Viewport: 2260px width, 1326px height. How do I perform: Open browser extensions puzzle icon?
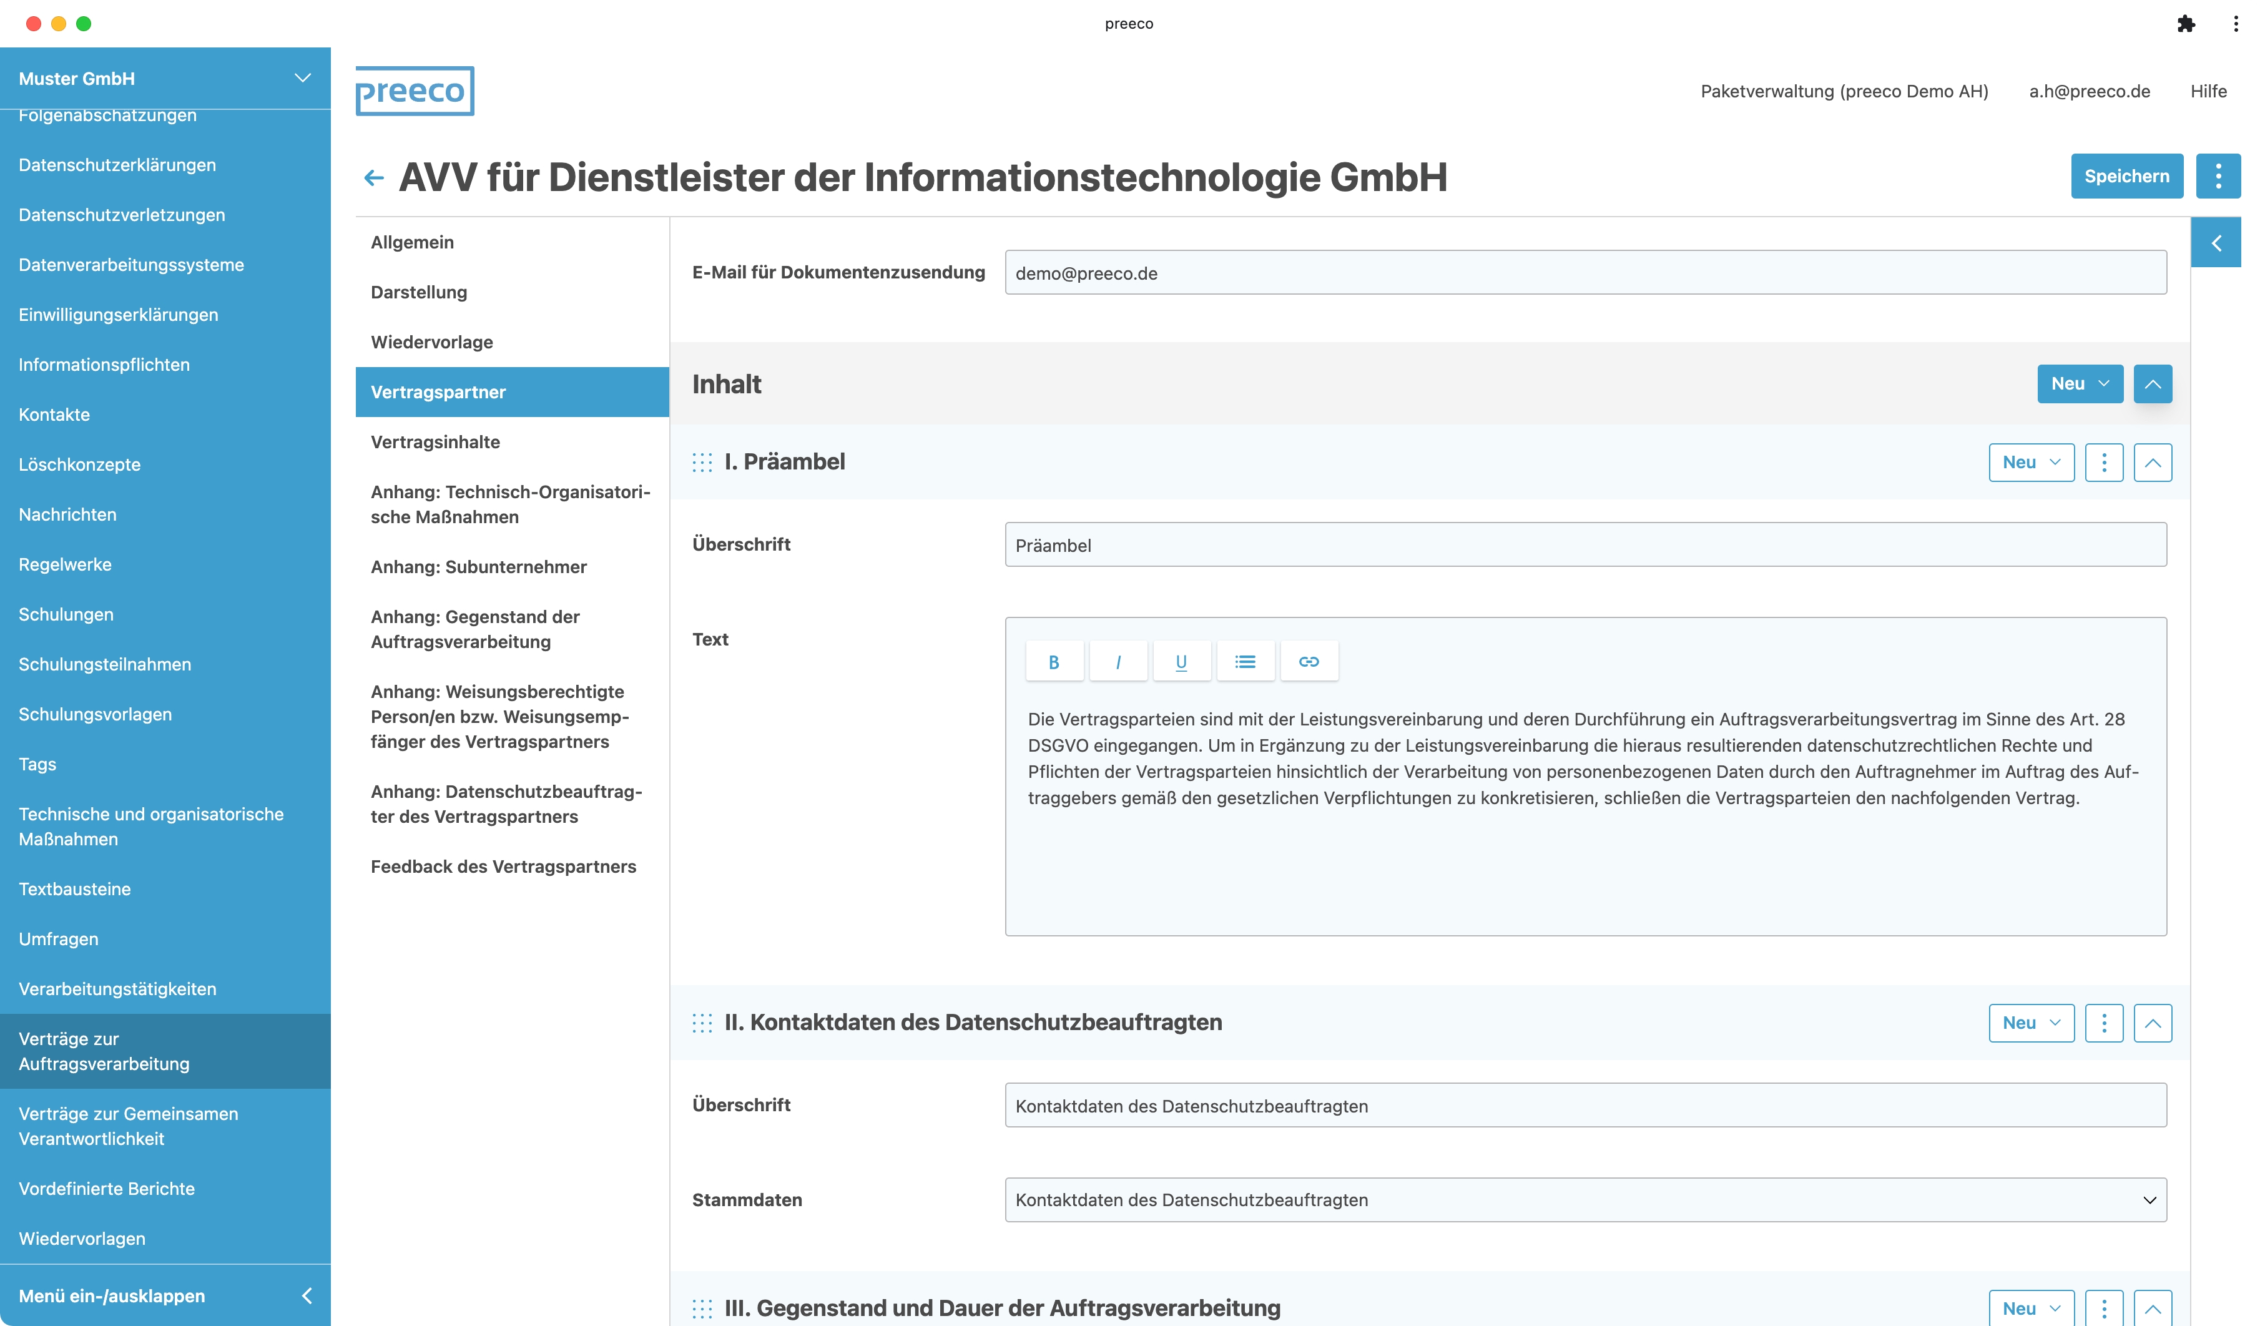(2186, 24)
